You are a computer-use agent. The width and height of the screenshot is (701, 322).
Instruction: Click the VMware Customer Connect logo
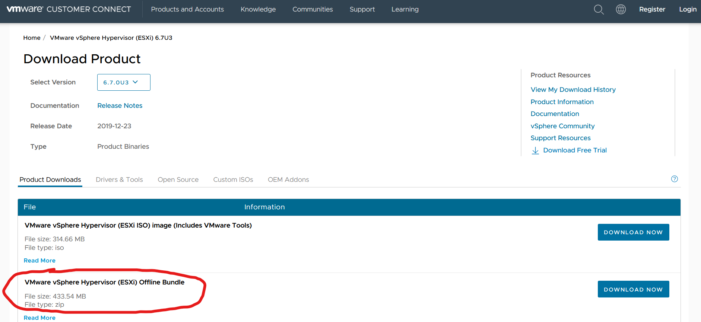click(x=69, y=9)
